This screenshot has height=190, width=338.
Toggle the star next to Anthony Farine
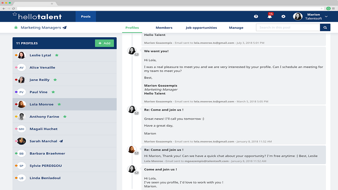65,117
